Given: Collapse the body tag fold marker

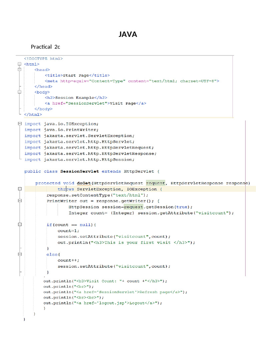Looking at the screenshot, I should click(x=19, y=92).
